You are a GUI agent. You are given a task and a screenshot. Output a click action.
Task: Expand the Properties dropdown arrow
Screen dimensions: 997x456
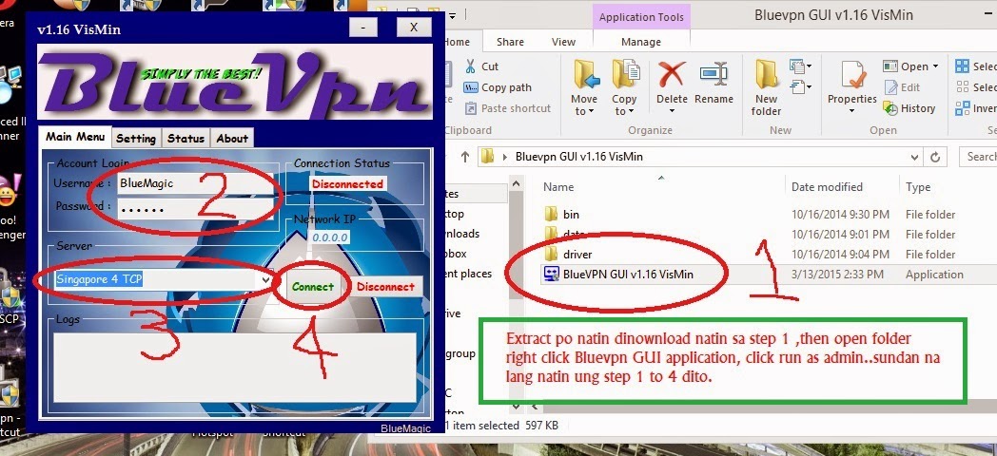point(852,111)
